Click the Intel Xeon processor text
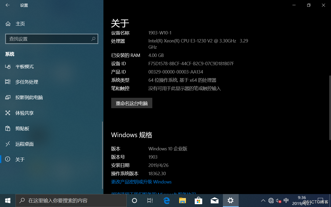This screenshot has width=331, height=207. click(x=198, y=44)
